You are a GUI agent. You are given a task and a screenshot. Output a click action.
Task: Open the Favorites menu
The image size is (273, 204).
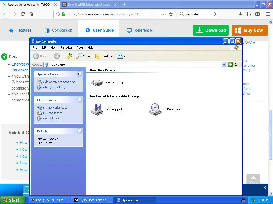tap(66, 48)
